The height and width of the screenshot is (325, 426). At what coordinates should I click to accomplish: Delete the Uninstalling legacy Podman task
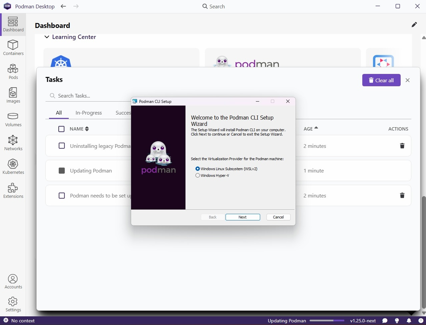(402, 146)
